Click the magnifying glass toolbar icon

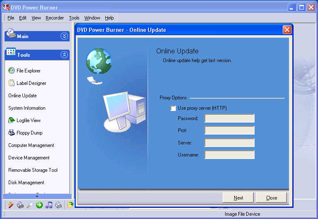coord(30,205)
